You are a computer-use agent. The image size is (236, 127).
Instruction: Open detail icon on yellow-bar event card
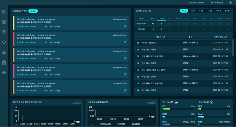(125, 26)
